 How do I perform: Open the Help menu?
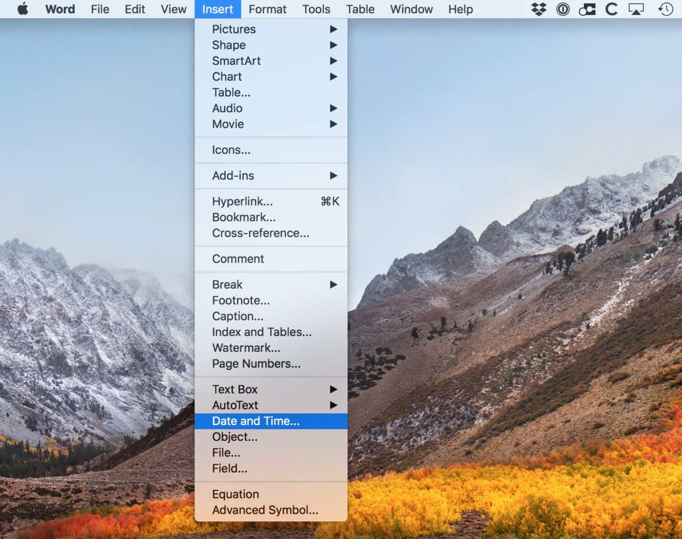[460, 9]
